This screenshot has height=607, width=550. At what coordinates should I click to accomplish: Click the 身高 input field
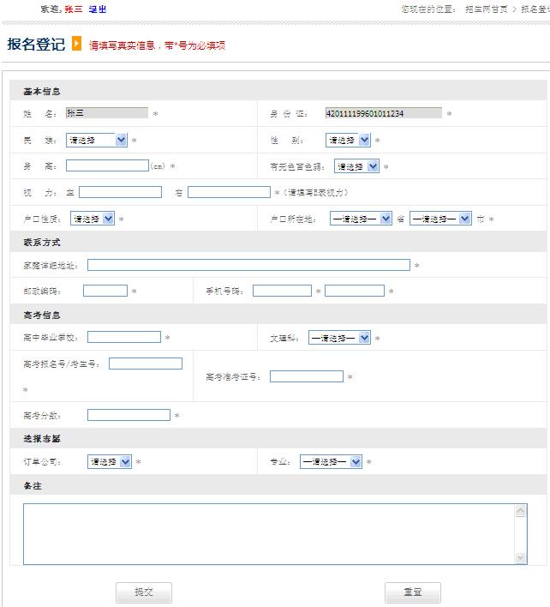tap(107, 165)
